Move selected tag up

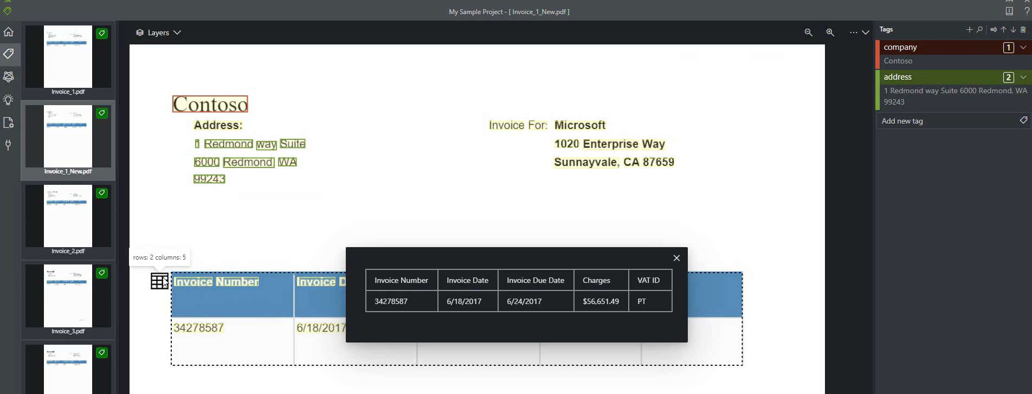1003,30
